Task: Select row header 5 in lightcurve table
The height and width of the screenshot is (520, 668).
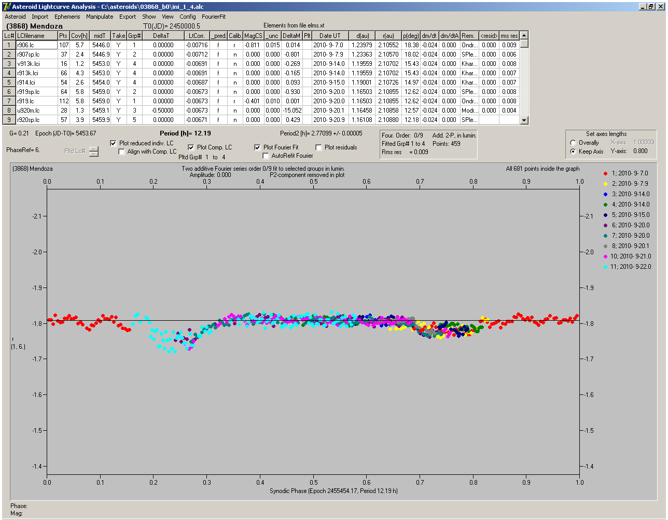Action: [x=9, y=83]
